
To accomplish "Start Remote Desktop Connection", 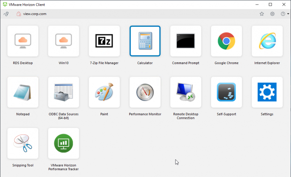I will pos(186,92).
